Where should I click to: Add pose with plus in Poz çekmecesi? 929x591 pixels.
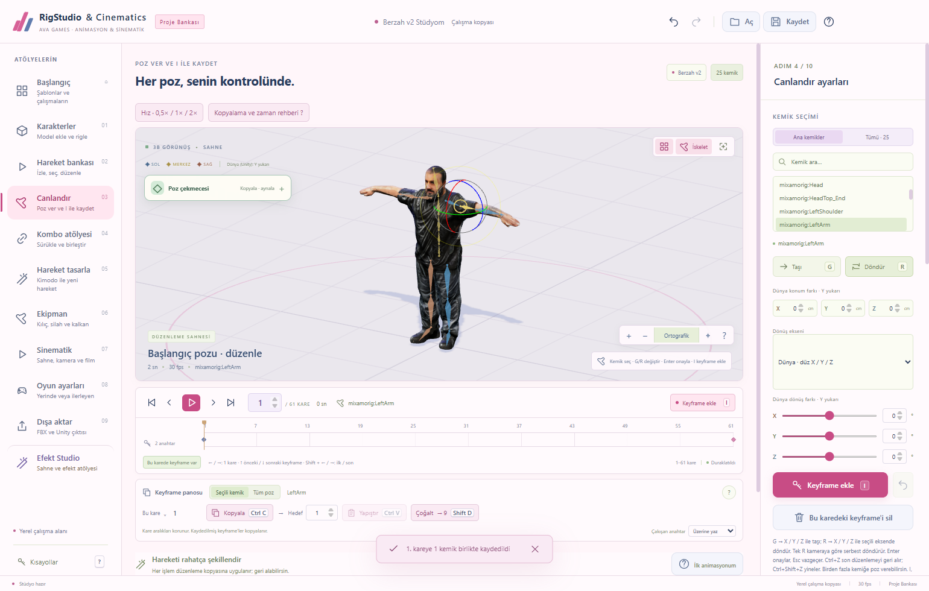click(x=282, y=189)
